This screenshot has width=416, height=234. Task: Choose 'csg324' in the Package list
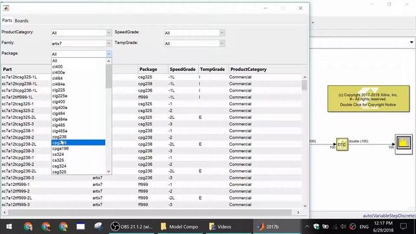click(x=78, y=166)
